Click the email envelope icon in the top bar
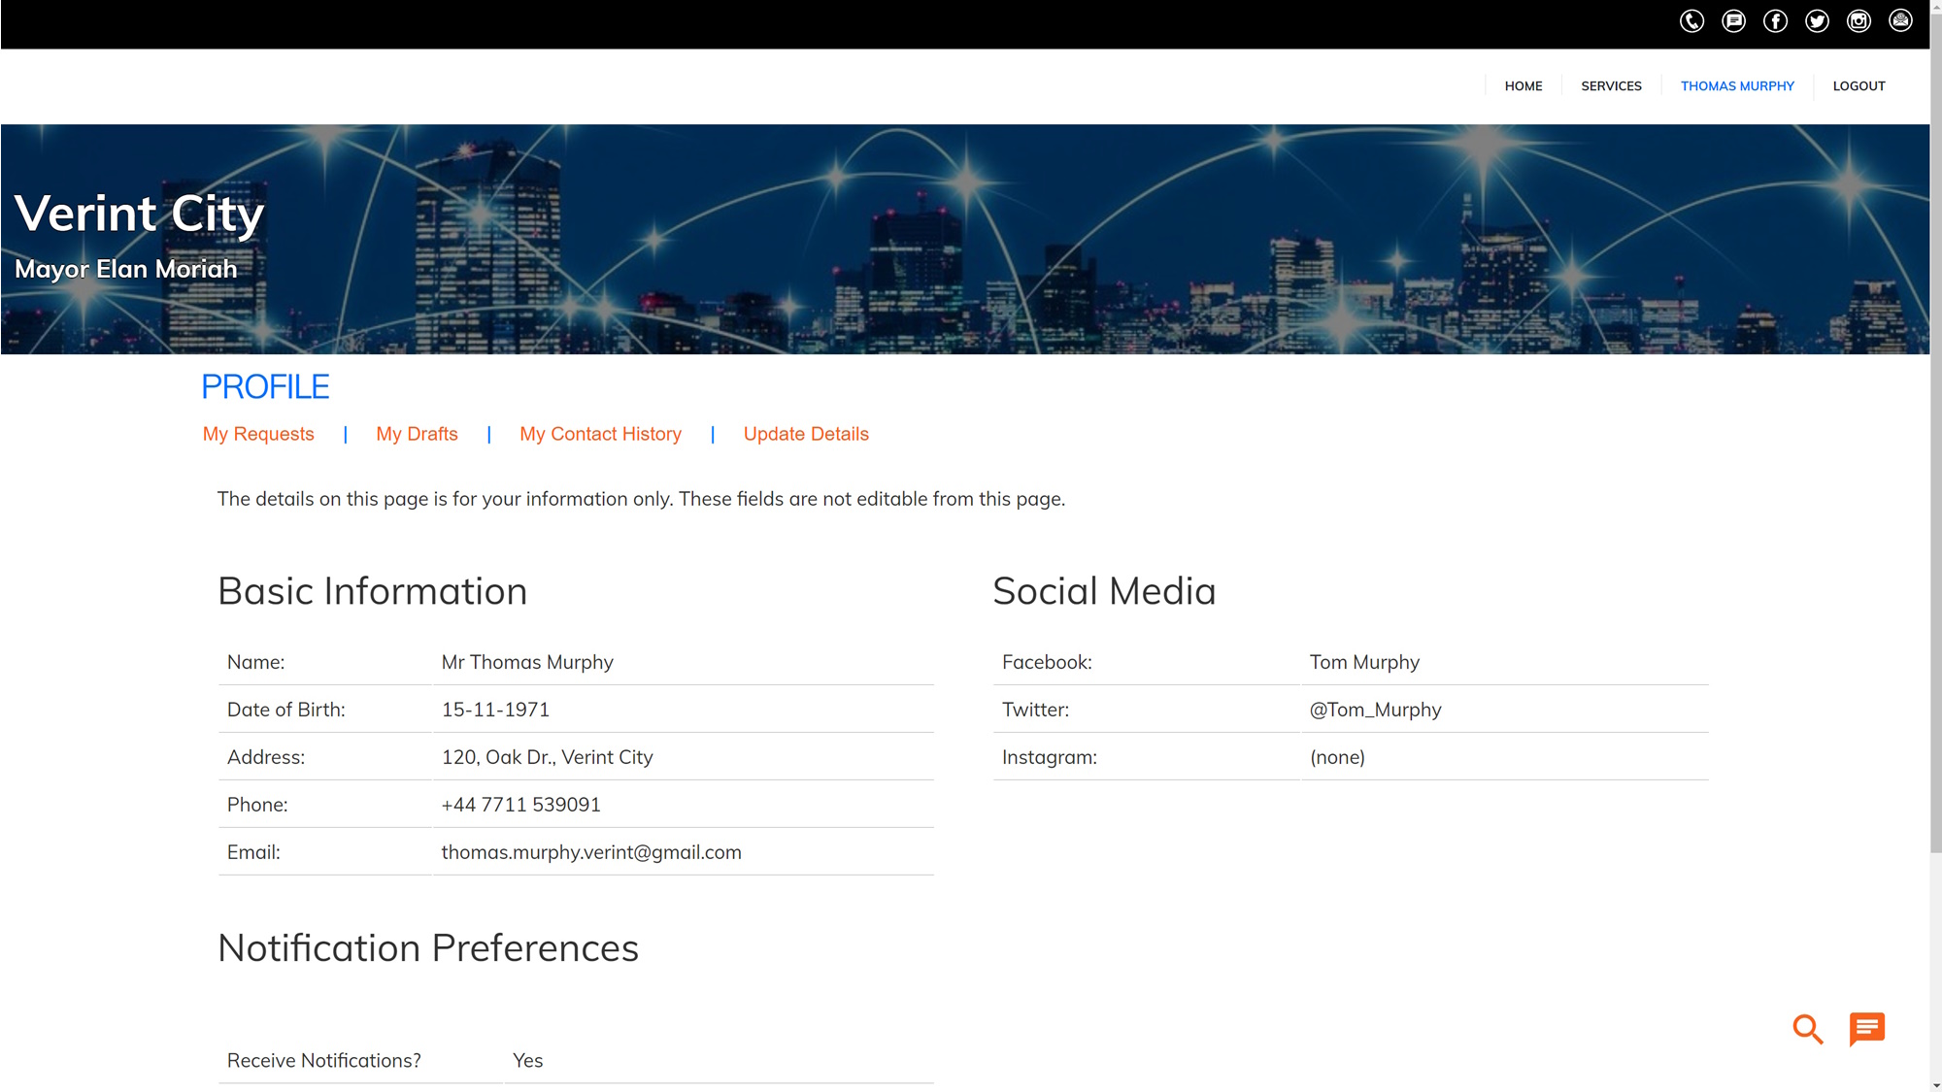Screen dimensions: 1942x1092 (x=1900, y=20)
